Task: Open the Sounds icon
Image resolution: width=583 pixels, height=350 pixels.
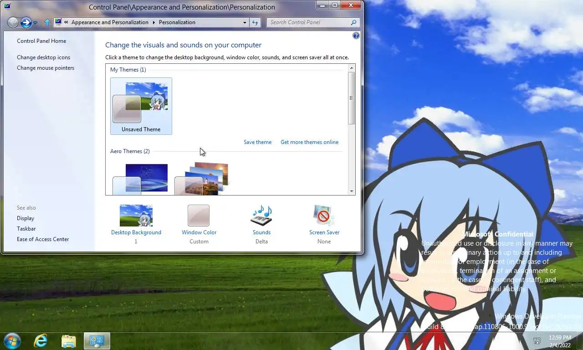Action: (x=261, y=216)
